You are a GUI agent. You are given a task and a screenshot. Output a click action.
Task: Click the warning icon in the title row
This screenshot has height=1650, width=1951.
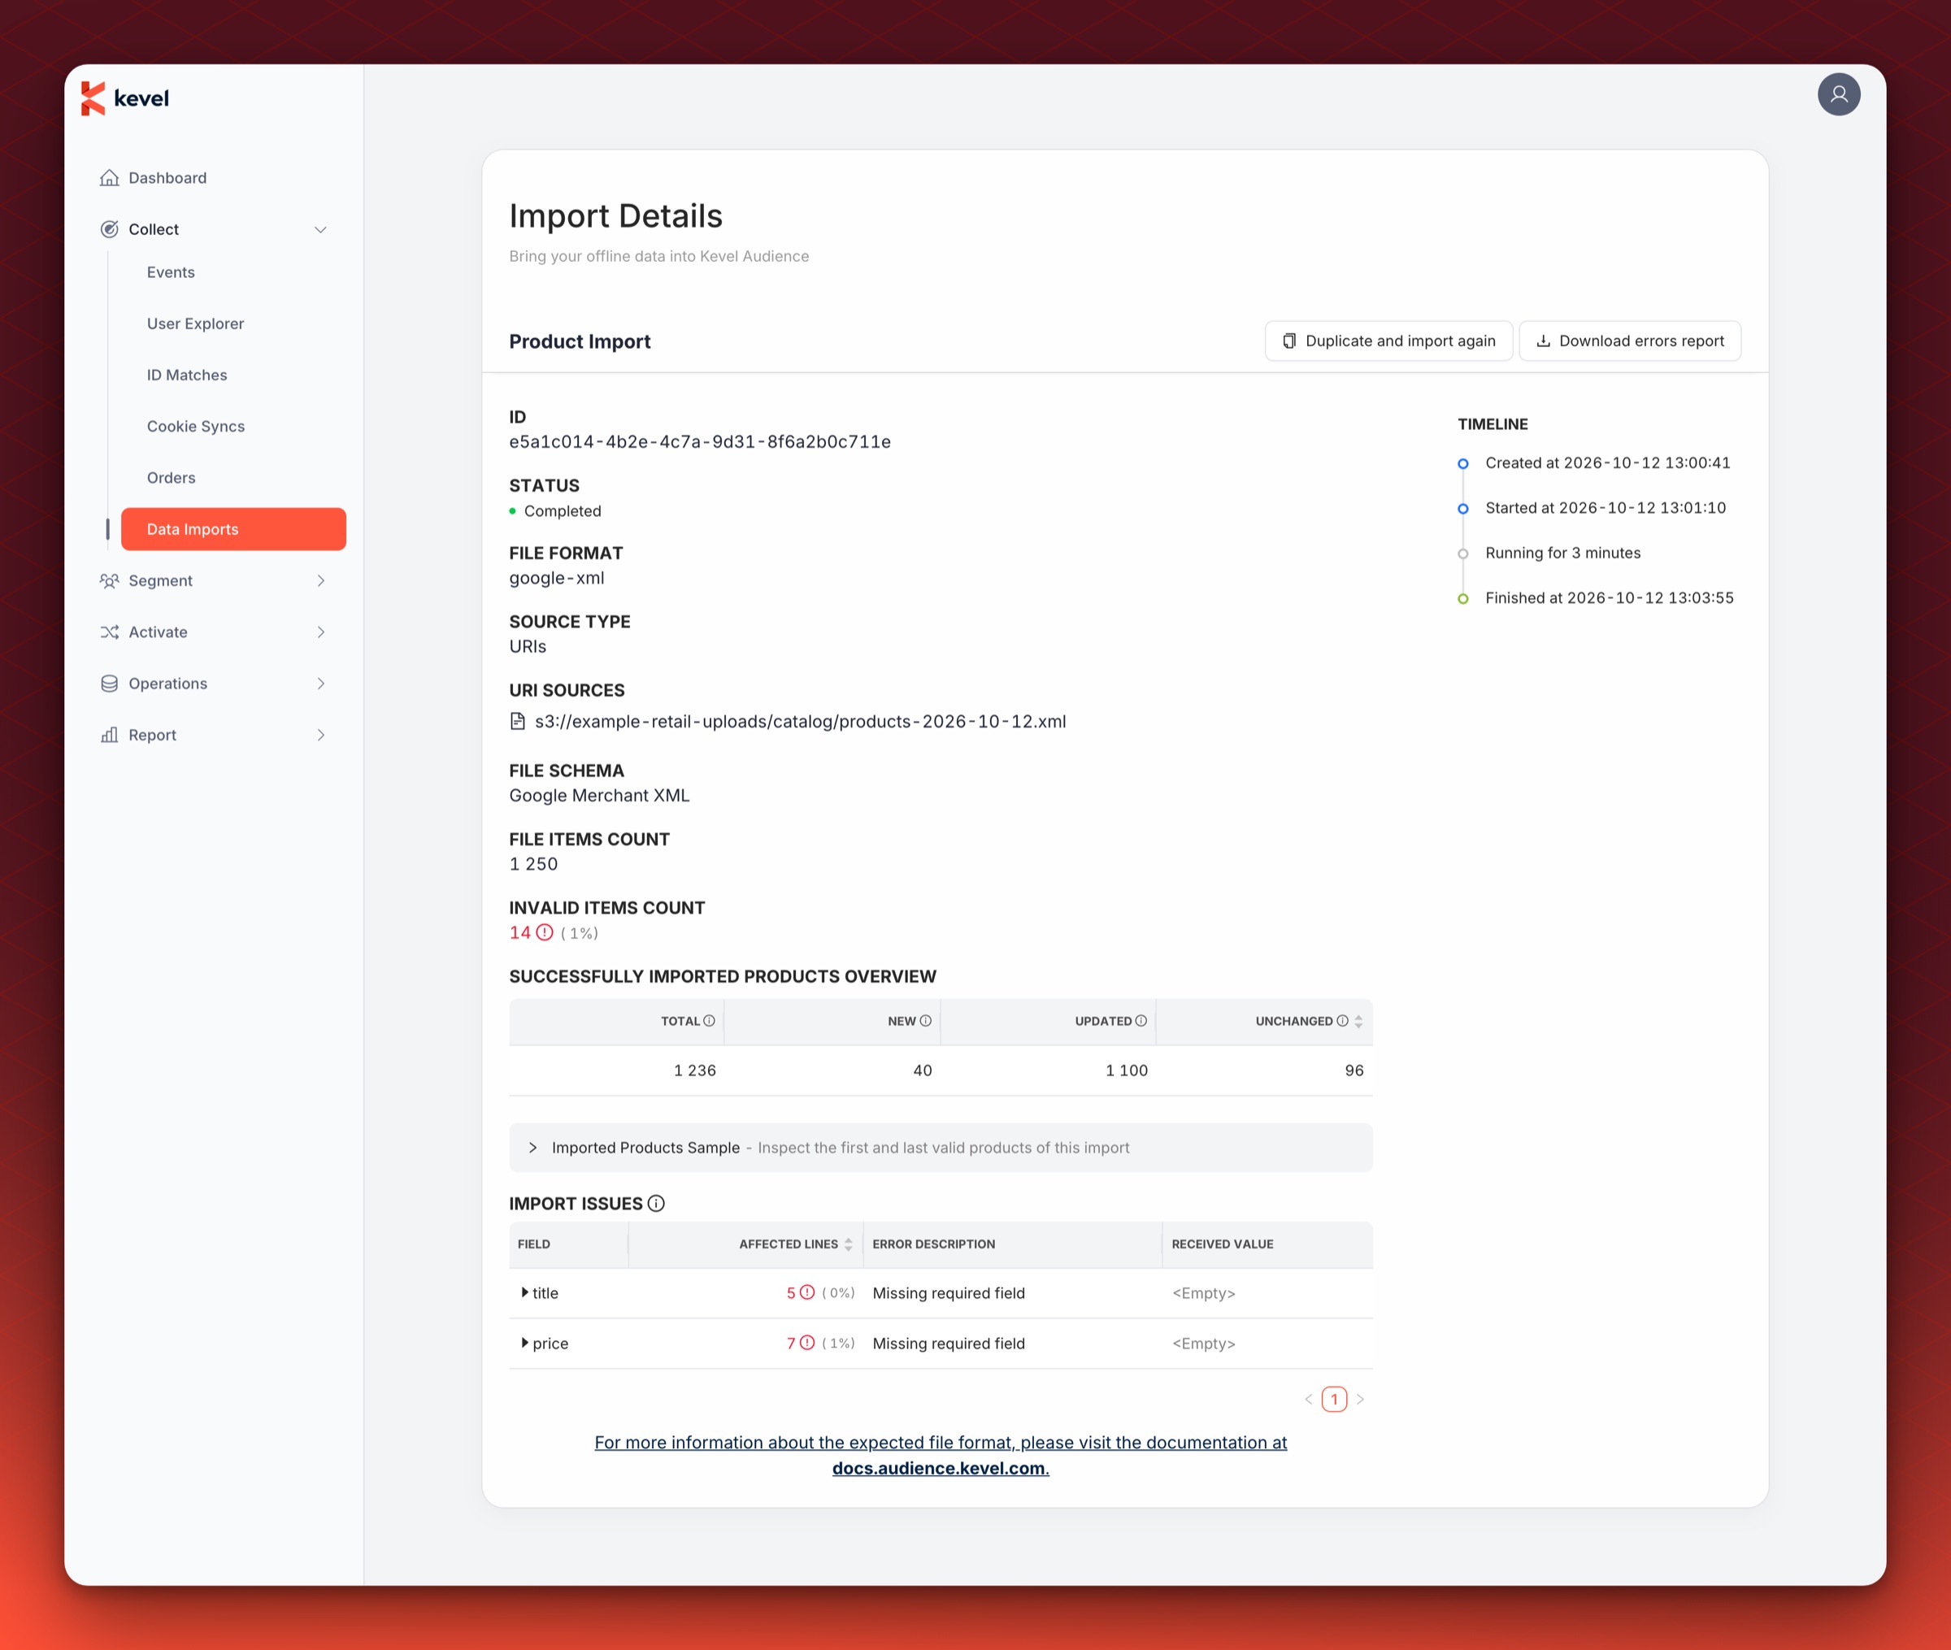click(807, 1292)
